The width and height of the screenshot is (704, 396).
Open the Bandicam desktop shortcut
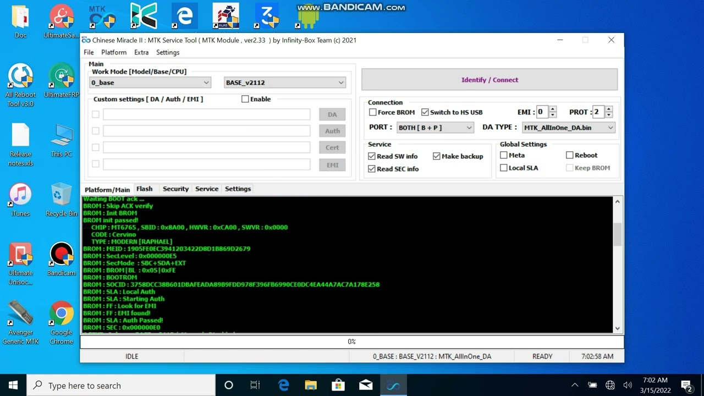[62, 259]
